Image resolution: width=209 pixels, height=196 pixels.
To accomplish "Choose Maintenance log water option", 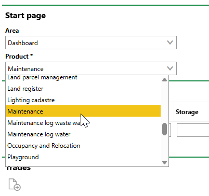I will coord(83,134).
